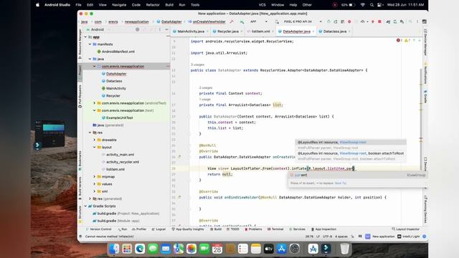This screenshot has width=459, height=258.
Task: Open the Recycler.java editor tab
Action: point(227,32)
